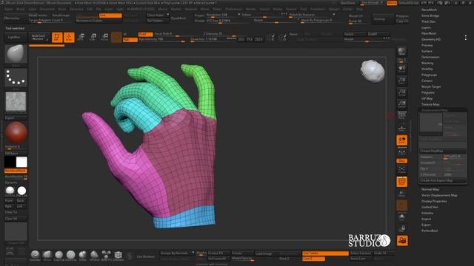
Task: Open the red material sphere picker
Action: click(x=16, y=133)
